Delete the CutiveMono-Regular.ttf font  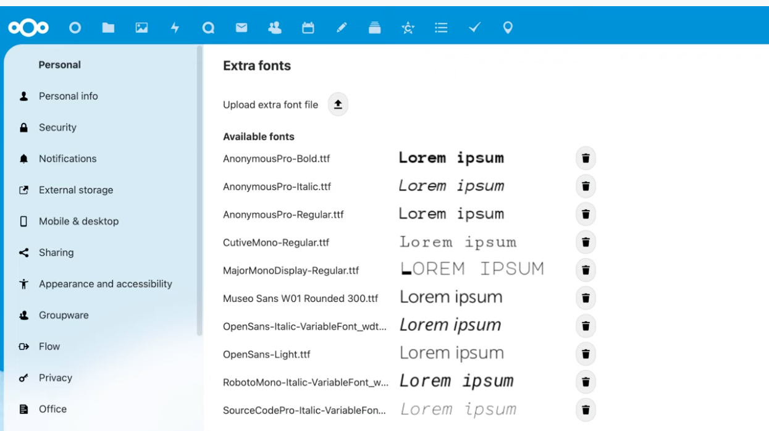586,242
